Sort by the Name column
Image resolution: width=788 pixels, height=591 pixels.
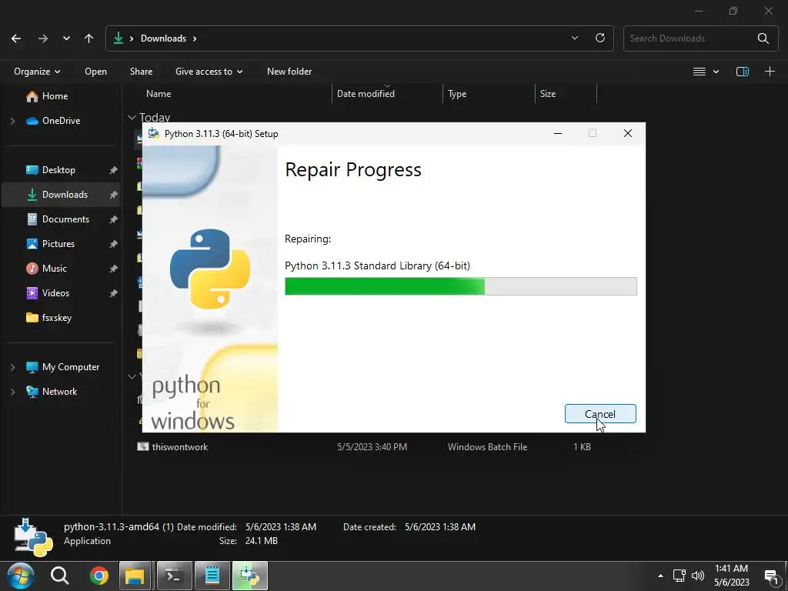[159, 94]
